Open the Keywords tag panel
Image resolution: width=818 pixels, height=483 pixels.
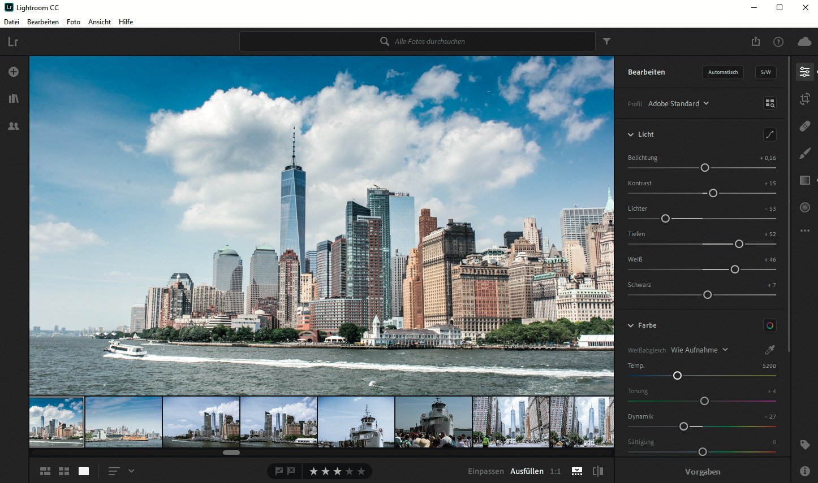click(x=805, y=445)
